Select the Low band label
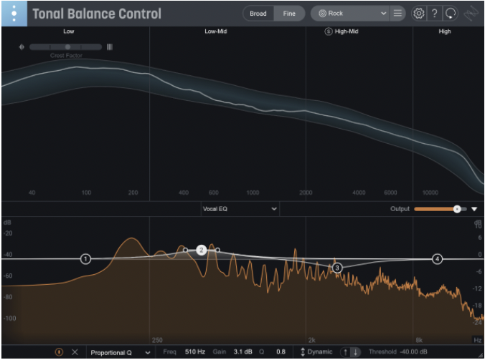Screen dimensions: 485x360 click(69, 31)
